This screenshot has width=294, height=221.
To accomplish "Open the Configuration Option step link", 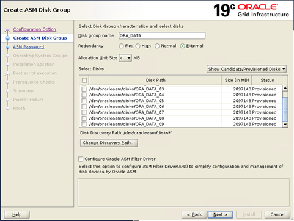I will click(x=35, y=29).
